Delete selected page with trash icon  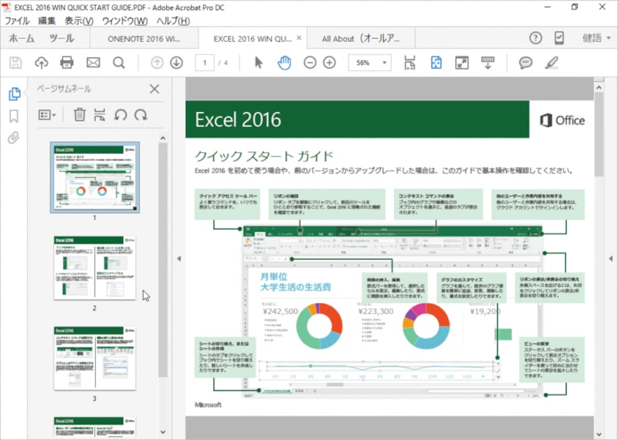click(79, 114)
